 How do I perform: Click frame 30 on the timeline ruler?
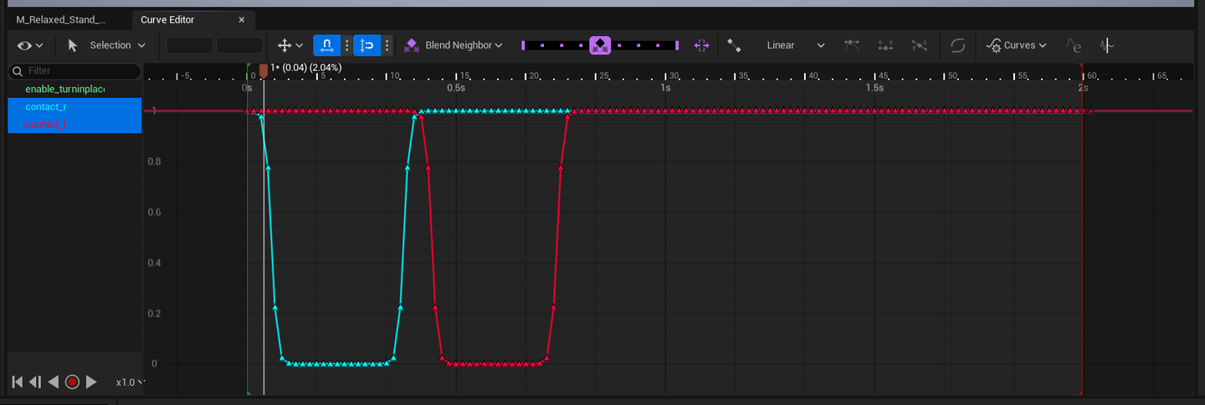click(x=674, y=75)
